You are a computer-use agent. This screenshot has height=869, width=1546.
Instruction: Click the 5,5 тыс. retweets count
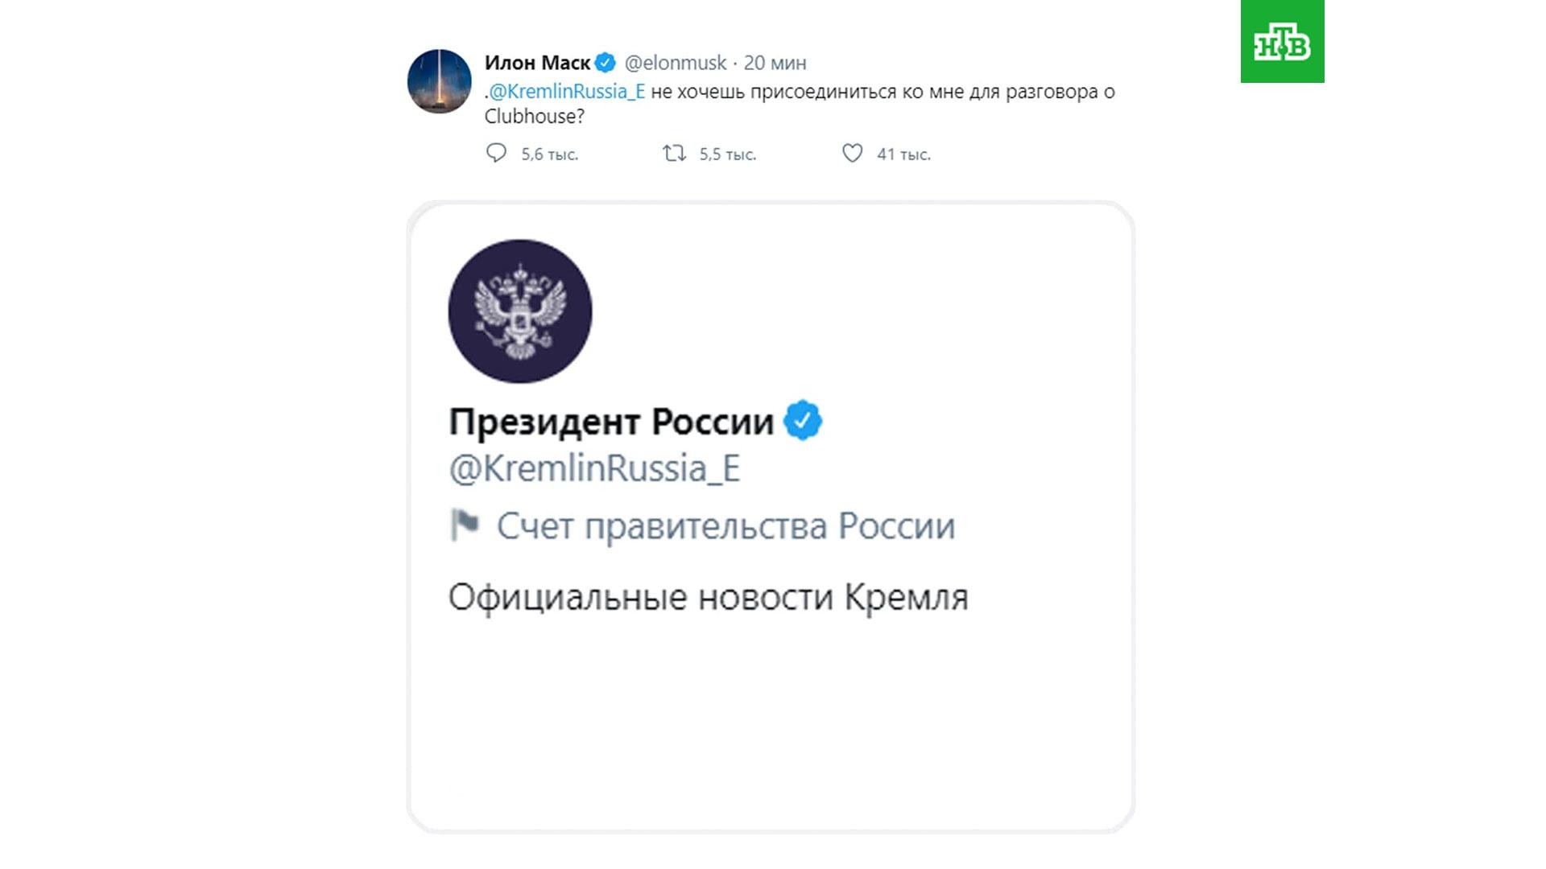[x=727, y=154]
